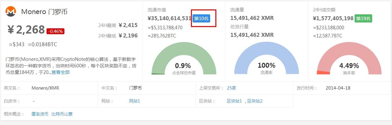Select the 0.9% global market share
Viewport: 392px width, 125px height.
[183, 66]
